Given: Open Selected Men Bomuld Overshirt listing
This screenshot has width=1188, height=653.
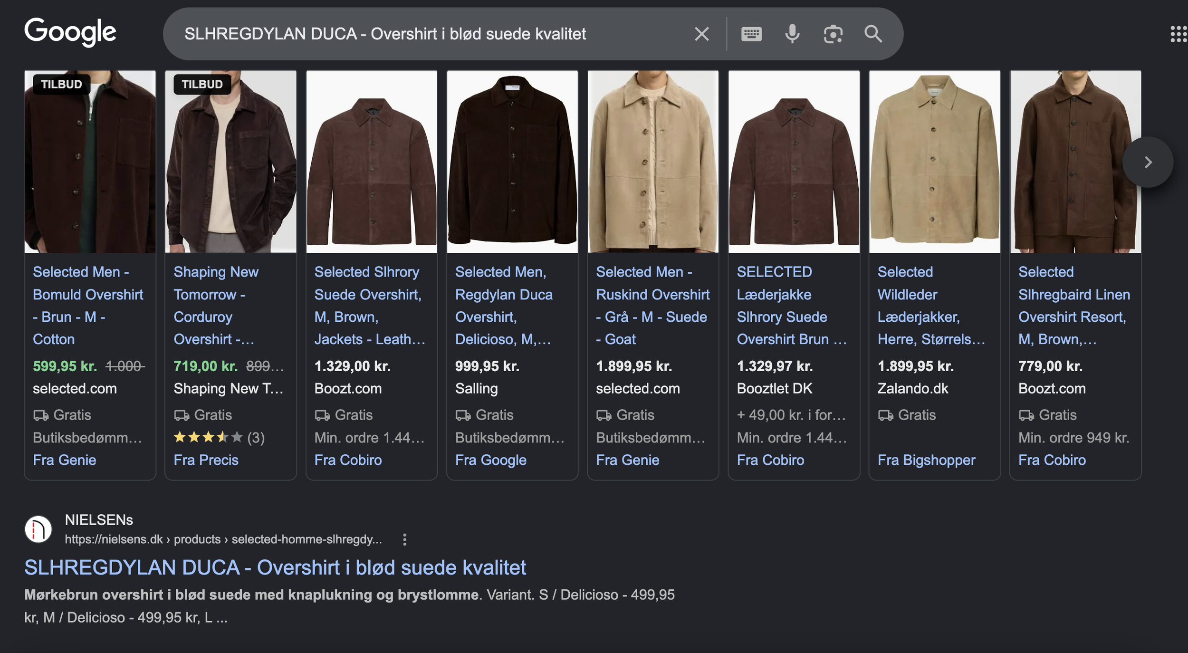Looking at the screenshot, I should [x=88, y=305].
